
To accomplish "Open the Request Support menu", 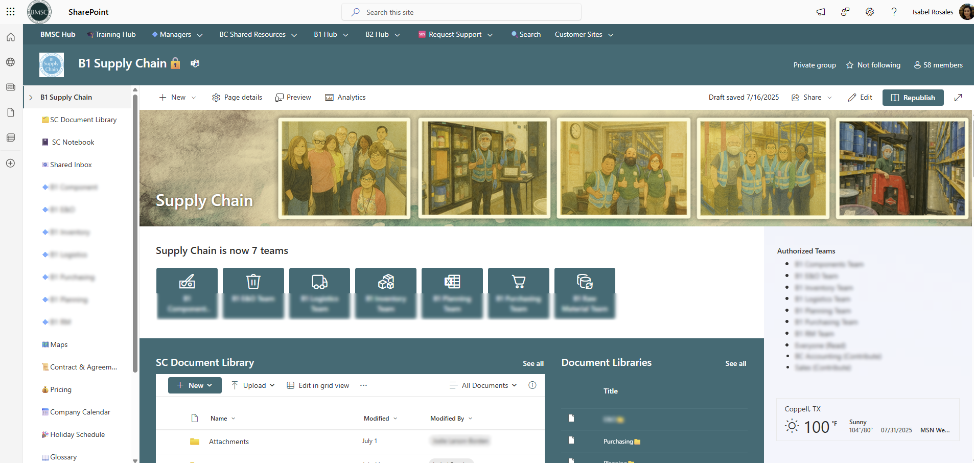I will pos(455,35).
